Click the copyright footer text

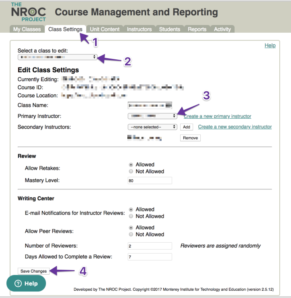click(x=174, y=289)
